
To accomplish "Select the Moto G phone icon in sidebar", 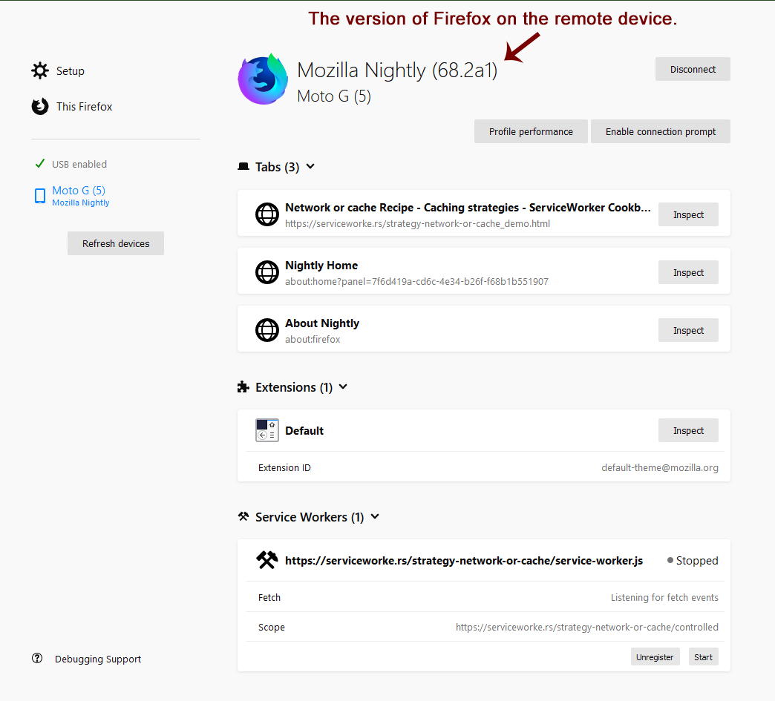I will click(39, 195).
